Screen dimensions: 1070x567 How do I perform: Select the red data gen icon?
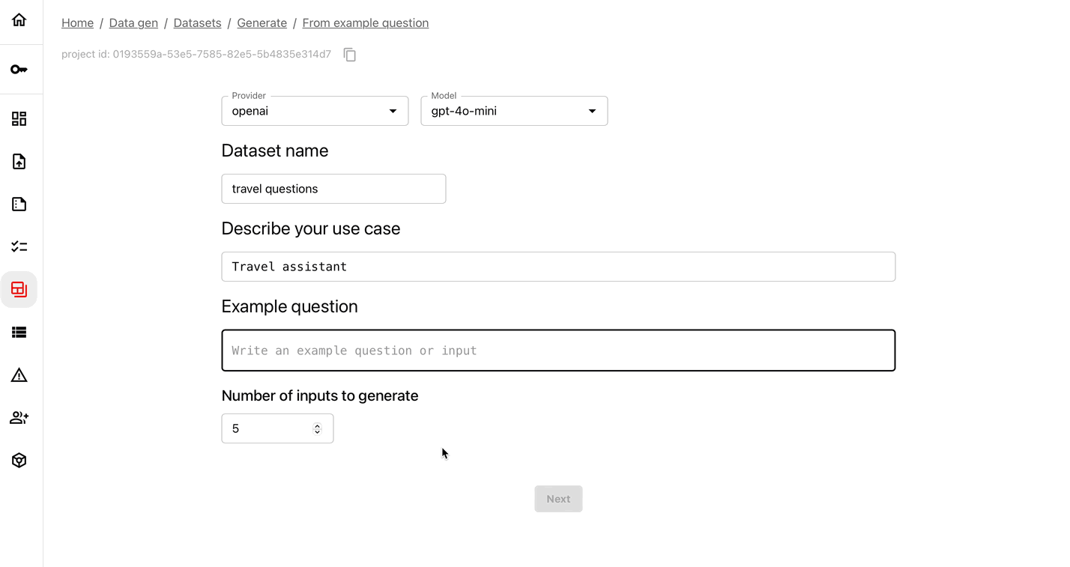coord(19,289)
